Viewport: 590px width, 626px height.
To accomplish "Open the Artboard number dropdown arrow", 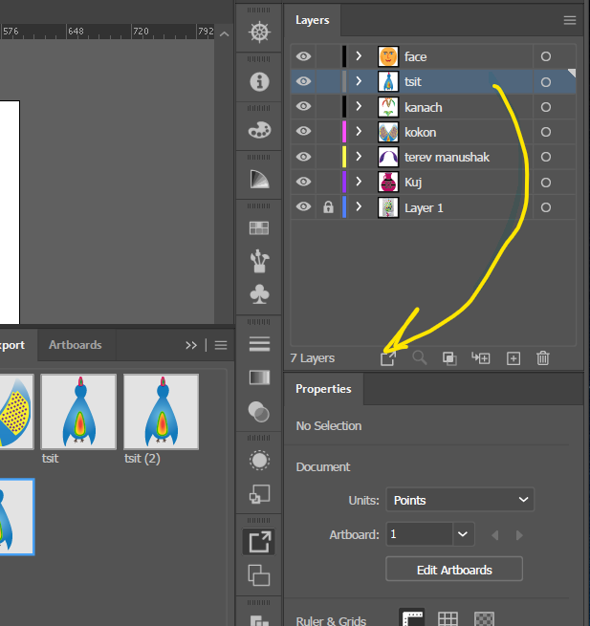I will (463, 534).
